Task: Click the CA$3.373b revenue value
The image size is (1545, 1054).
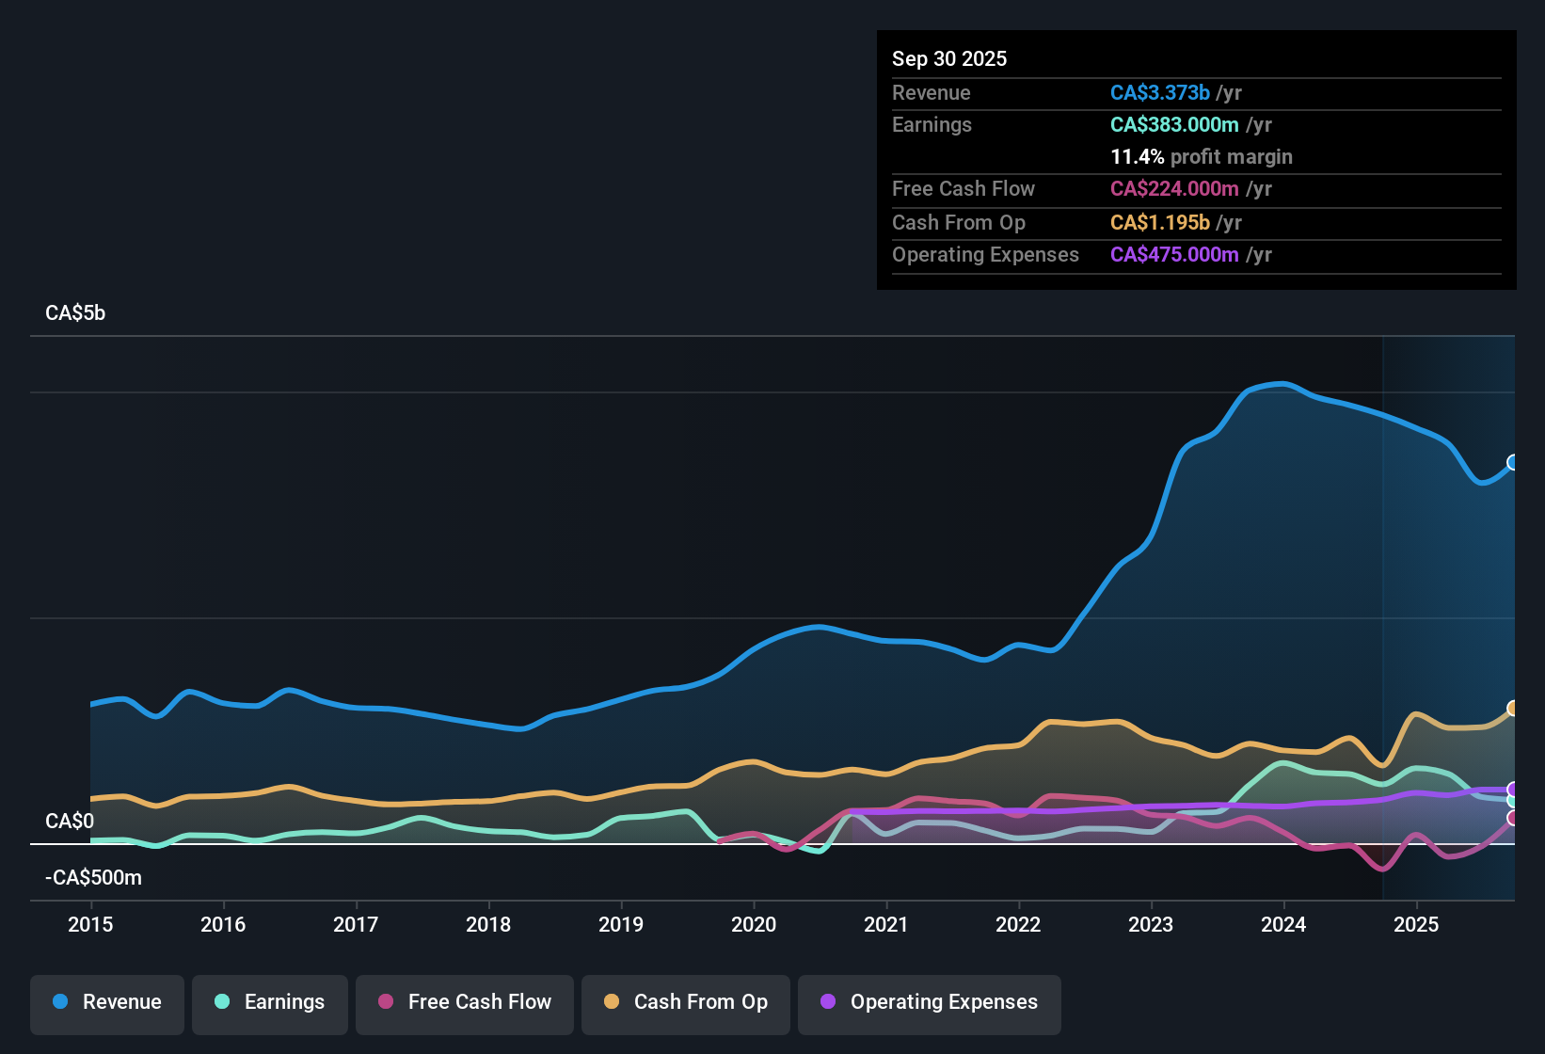Action: click(1160, 93)
